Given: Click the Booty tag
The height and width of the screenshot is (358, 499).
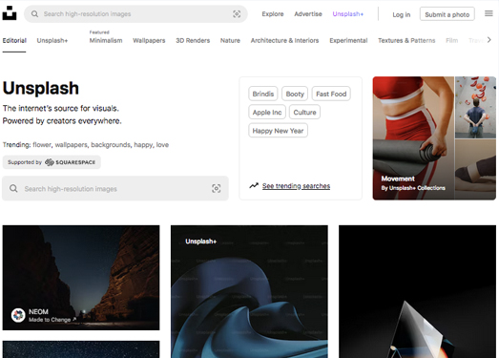Looking at the screenshot, I should tap(295, 94).
